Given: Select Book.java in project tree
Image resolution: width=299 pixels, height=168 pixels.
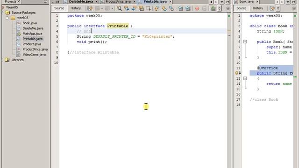Looking at the screenshot, I should click(30, 23).
